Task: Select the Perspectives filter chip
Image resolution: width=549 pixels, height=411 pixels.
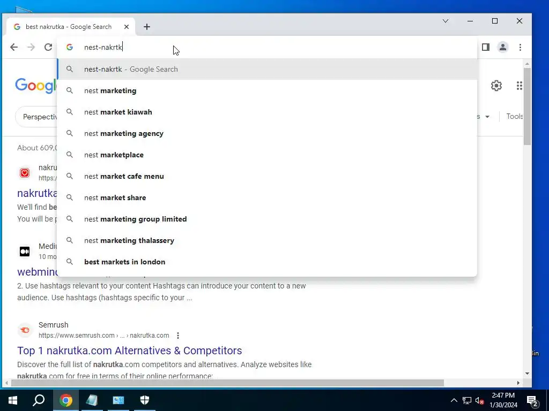Action: [x=37, y=117]
